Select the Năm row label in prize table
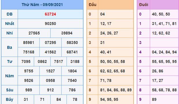This screenshot has width=179, height=104. [10, 76]
